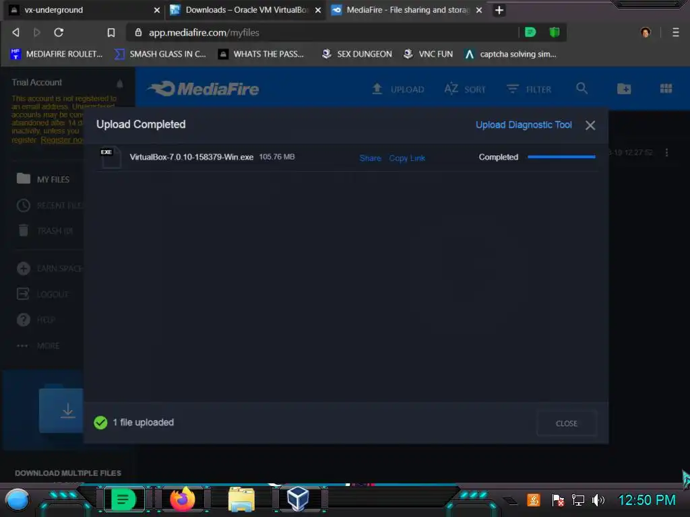Click LOGOUT in the sidebar
This screenshot has height=517, width=690.
(42, 294)
